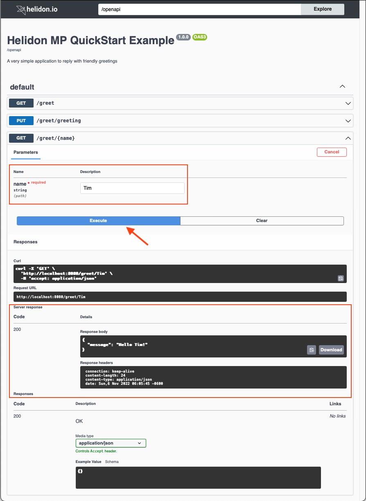The image size is (366, 501).
Task: Expand the /greet endpoint chevron
Action: [348, 103]
